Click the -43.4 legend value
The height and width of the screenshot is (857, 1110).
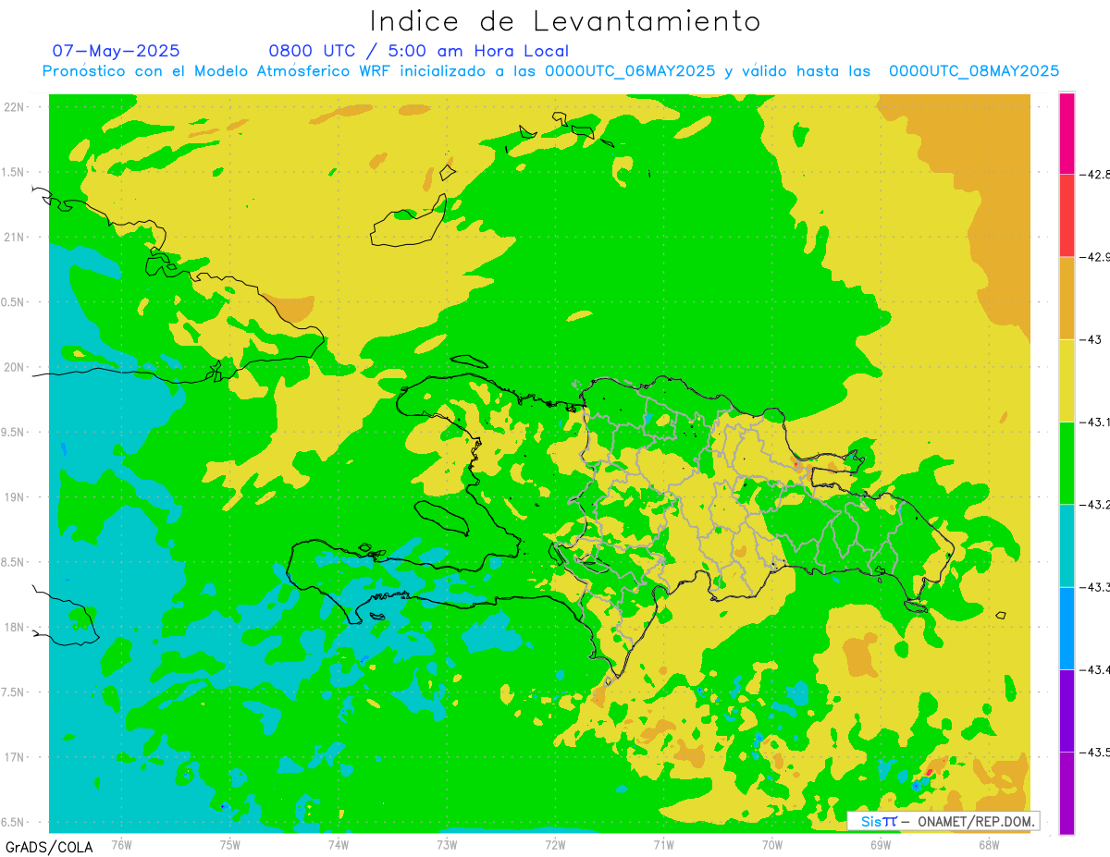[x=1095, y=669]
